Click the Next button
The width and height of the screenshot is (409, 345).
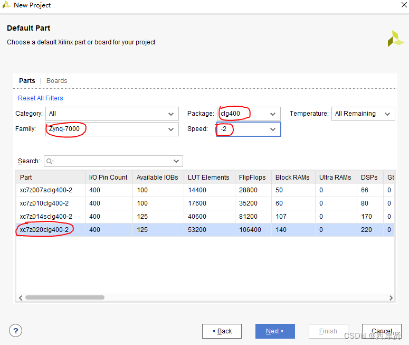pos(275,331)
